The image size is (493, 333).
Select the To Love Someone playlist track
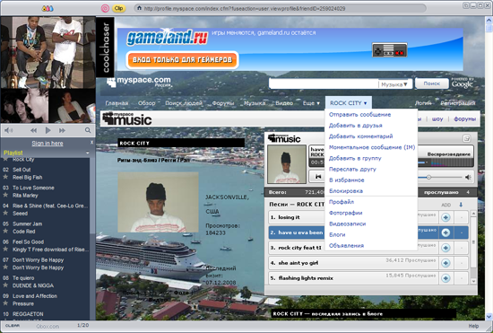(x=33, y=188)
